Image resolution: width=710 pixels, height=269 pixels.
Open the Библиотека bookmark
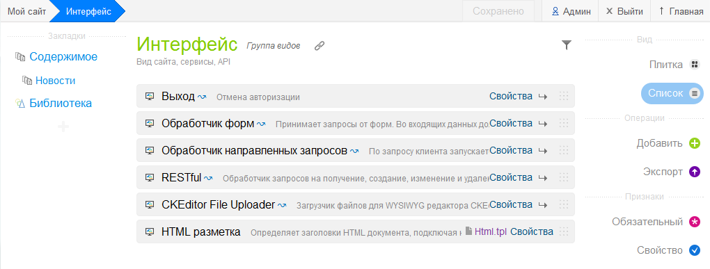click(61, 103)
